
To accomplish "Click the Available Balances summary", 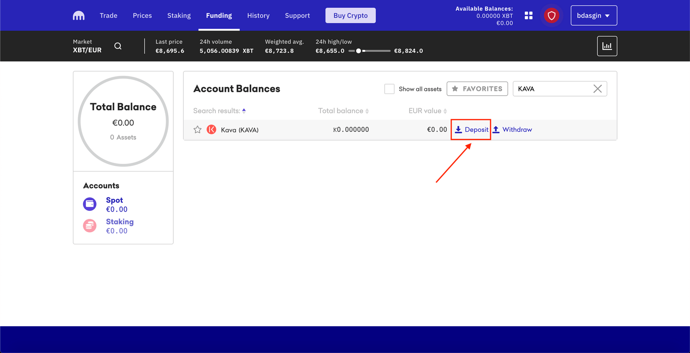I will 484,16.
